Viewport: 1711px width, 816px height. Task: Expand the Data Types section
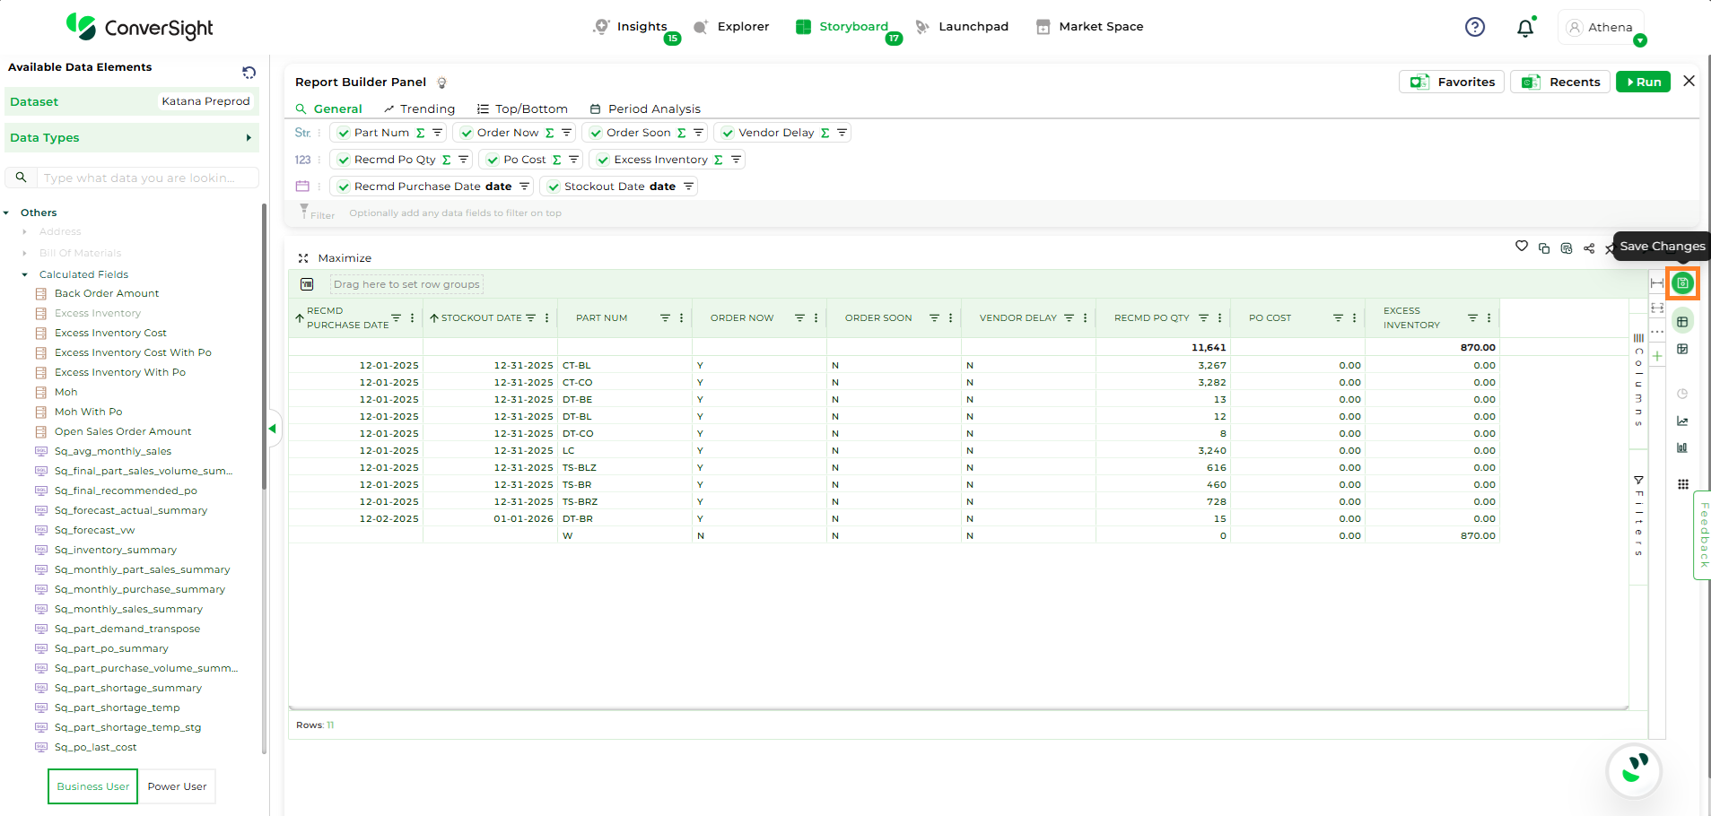[249, 138]
